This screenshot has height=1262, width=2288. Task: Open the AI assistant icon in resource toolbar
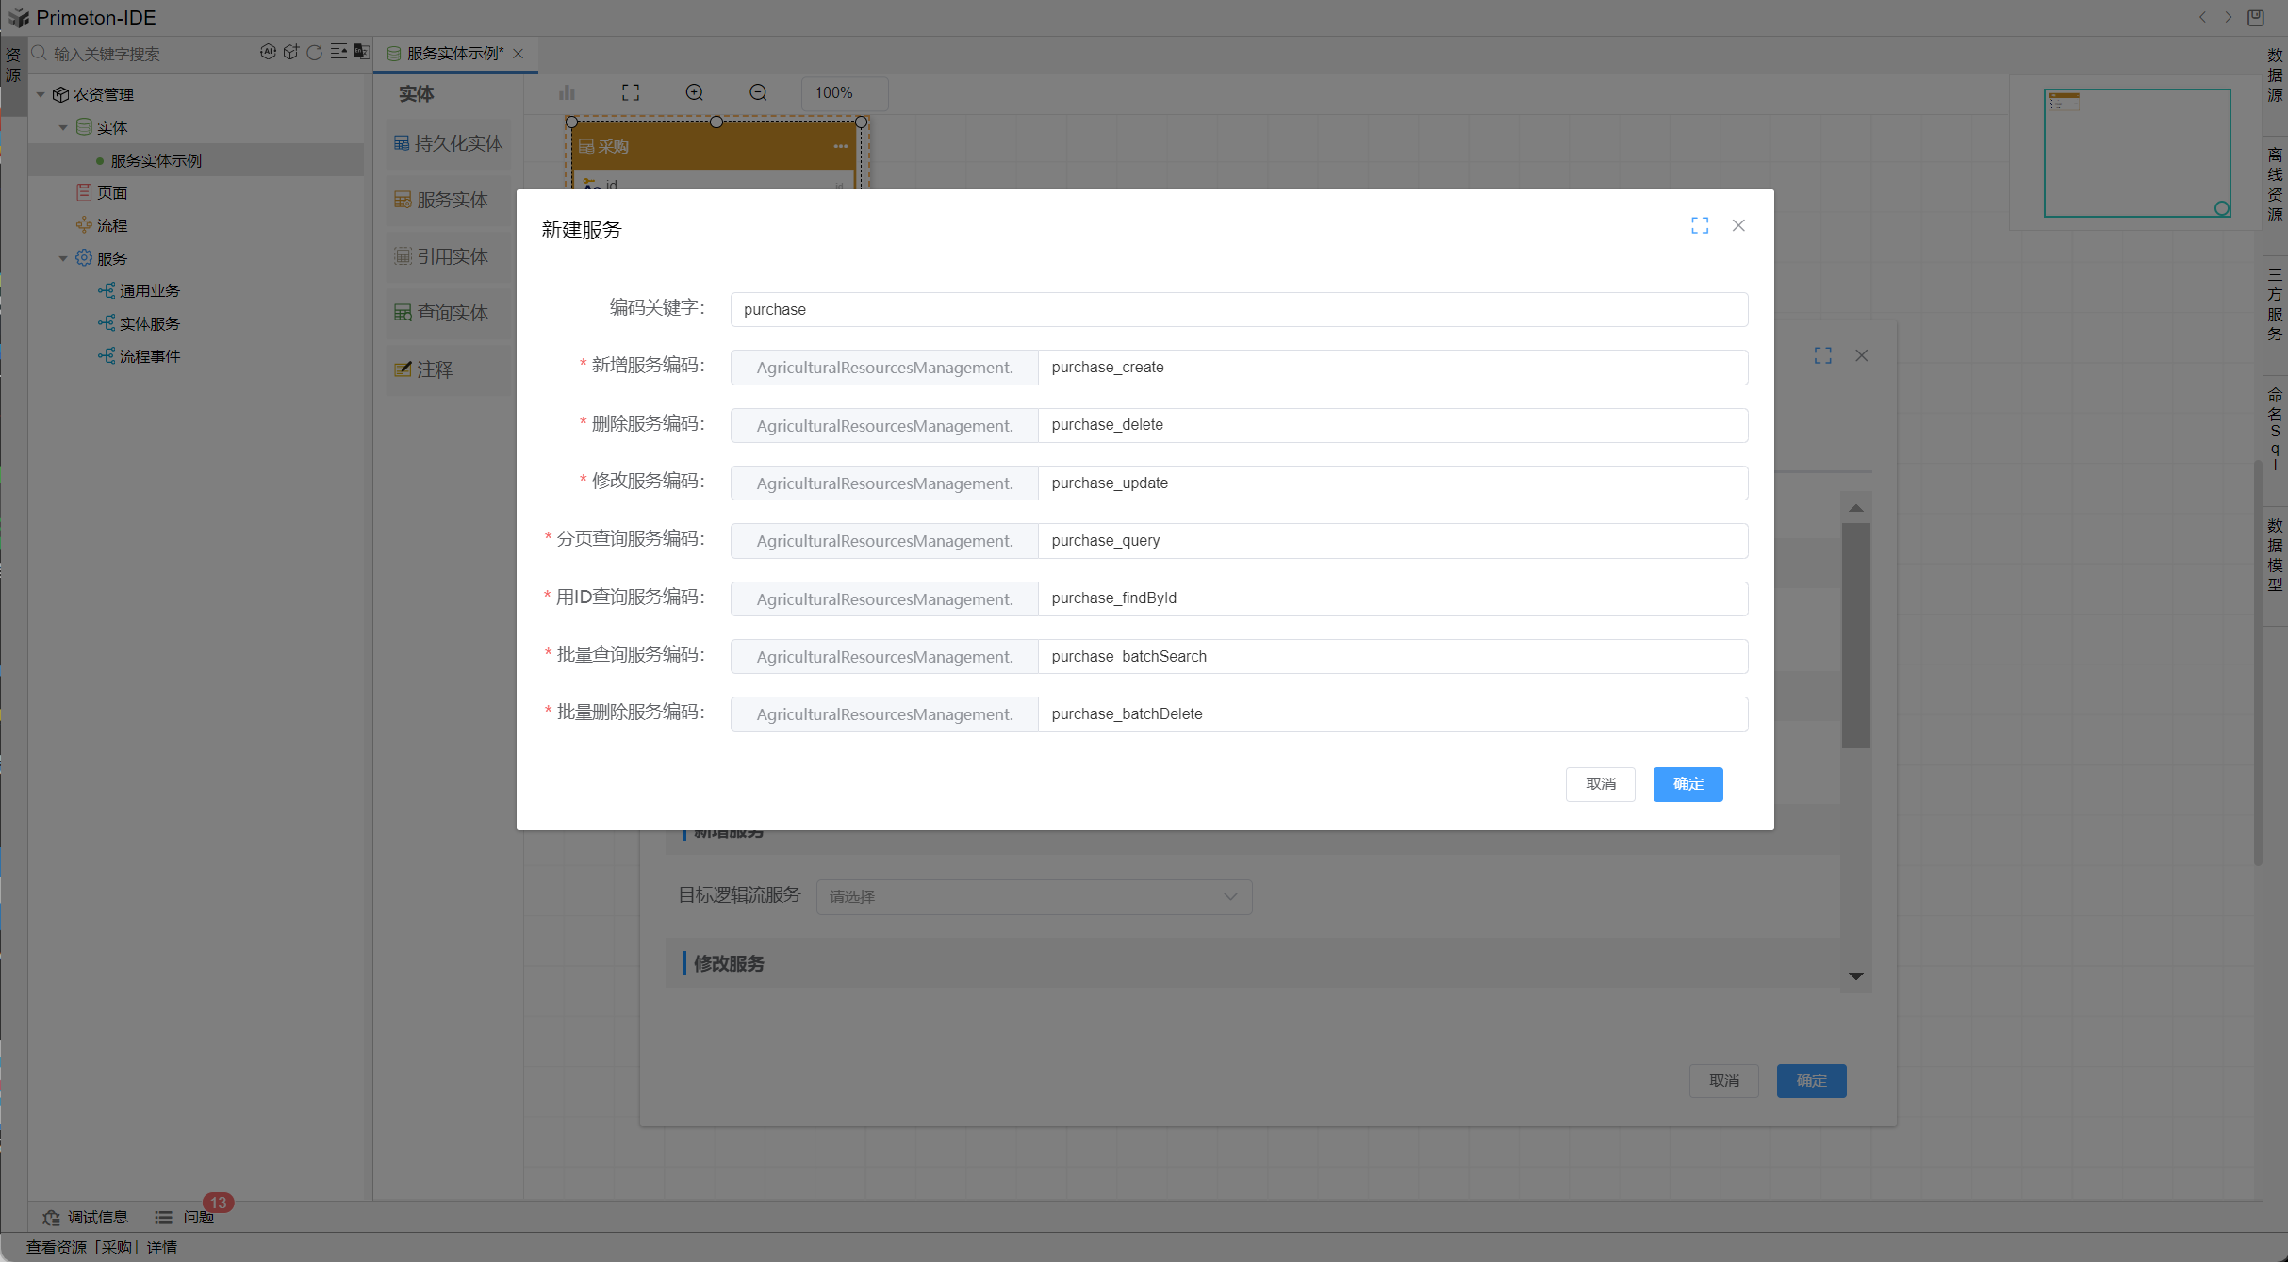point(268,52)
